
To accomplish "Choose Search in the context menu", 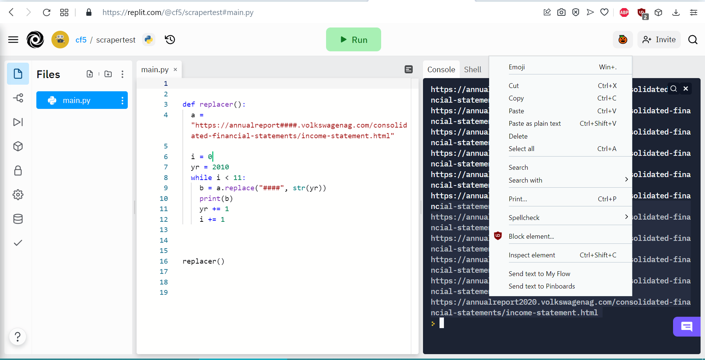I will coord(563,168).
